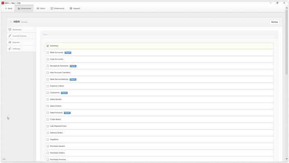The height and width of the screenshot is (163, 289).
Task: Tick the Purchase Orders checkbox
Action: pos(47,153)
